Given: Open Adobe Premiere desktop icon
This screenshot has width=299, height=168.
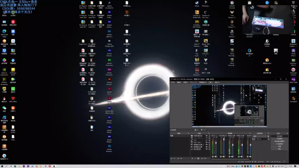Looking at the screenshot, I should 109,119.
